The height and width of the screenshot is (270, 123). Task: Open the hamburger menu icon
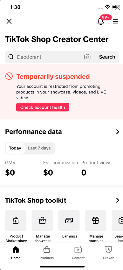pyautogui.click(x=115, y=21)
